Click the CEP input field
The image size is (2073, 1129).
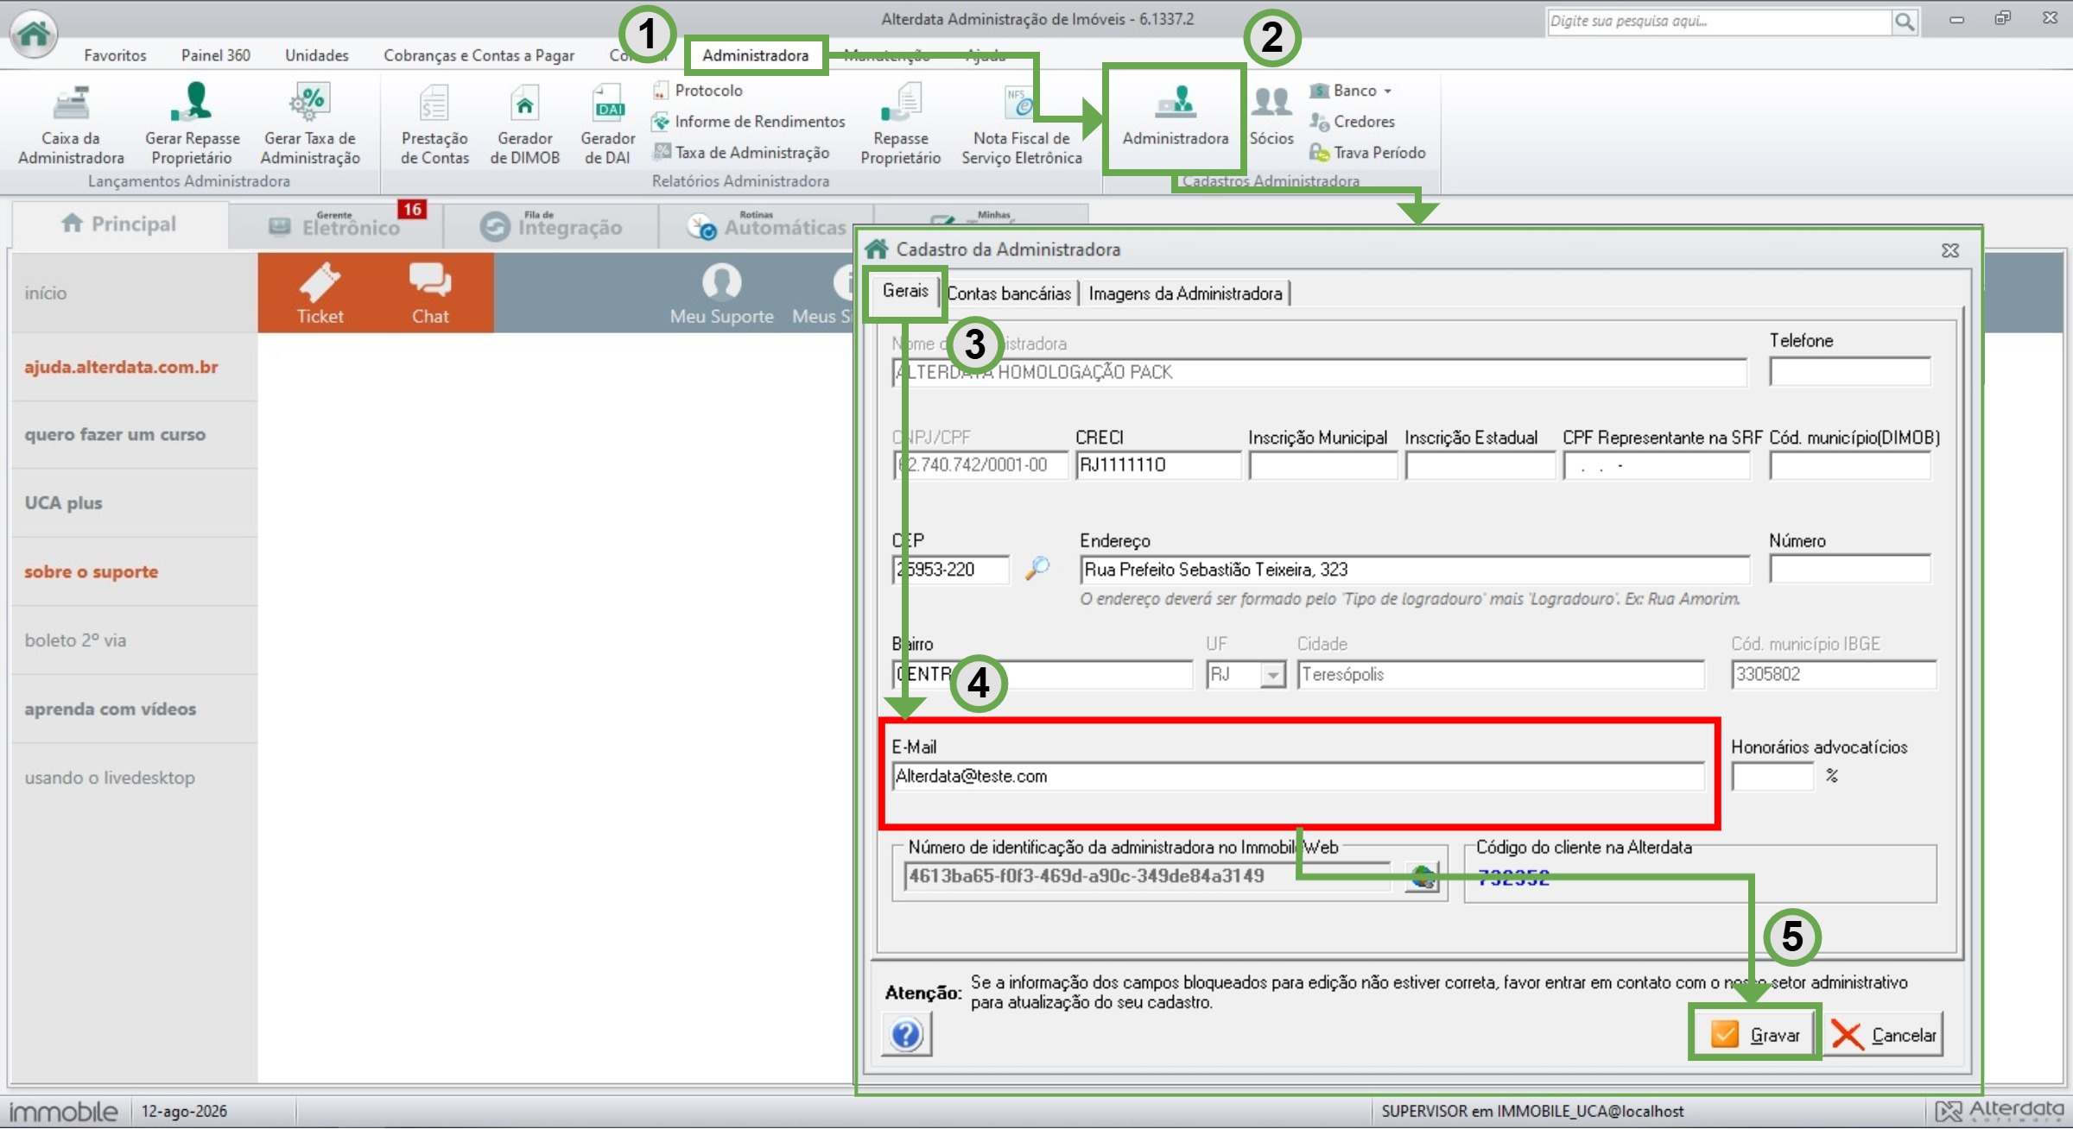[x=950, y=570]
